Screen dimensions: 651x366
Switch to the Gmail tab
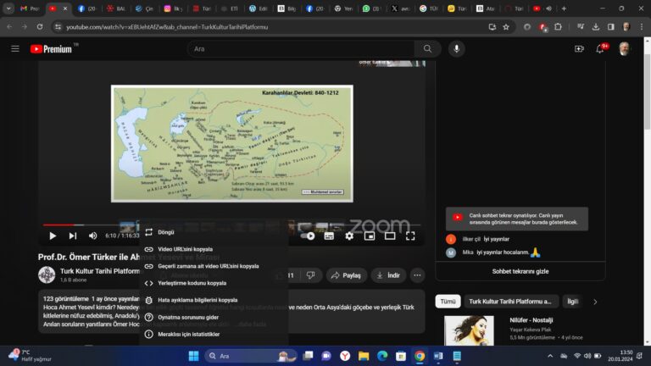[x=29, y=8]
